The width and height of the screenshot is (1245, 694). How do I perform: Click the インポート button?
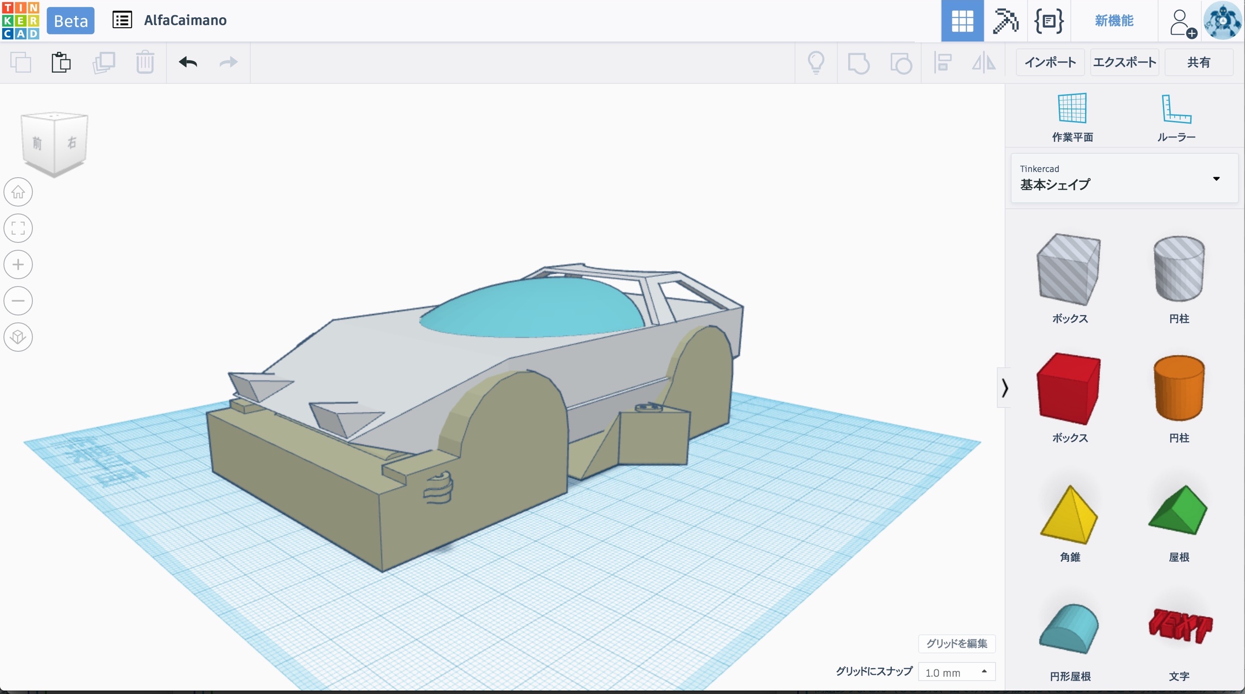(1050, 62)
